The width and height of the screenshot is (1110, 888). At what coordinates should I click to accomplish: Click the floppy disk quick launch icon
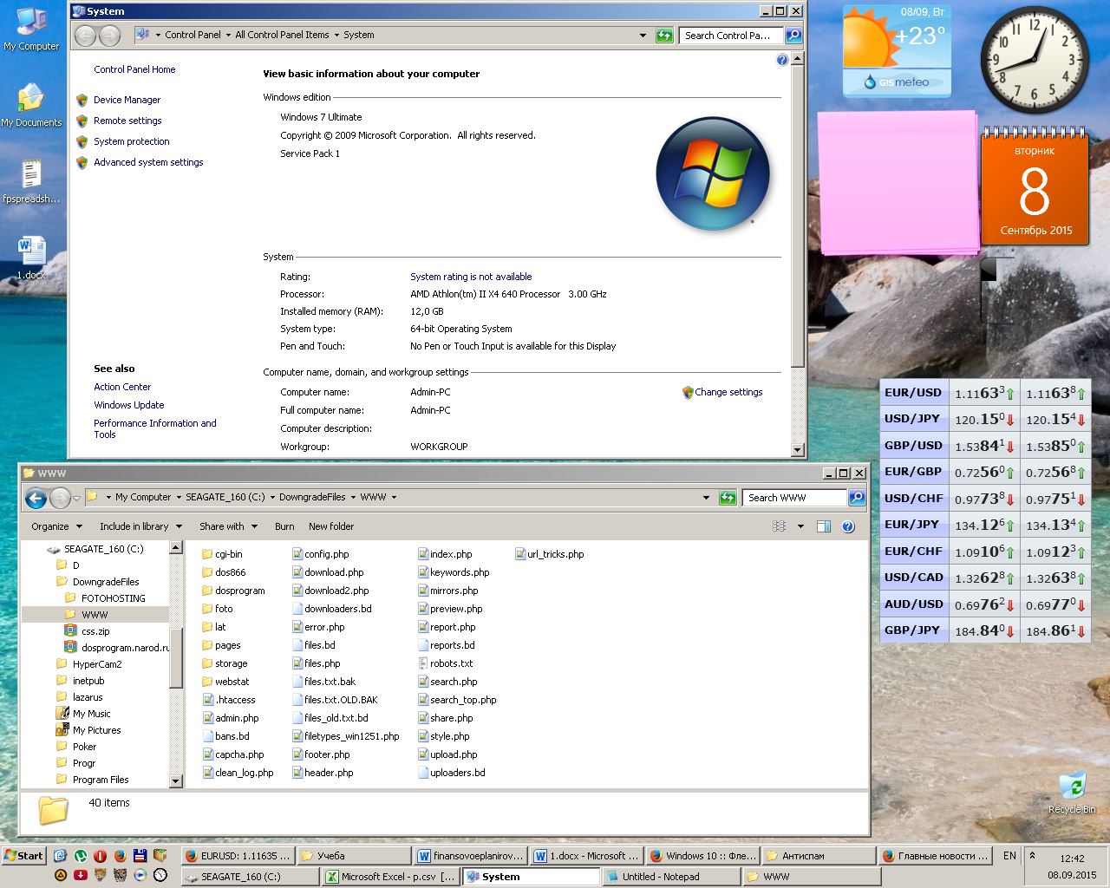point(140,856)
